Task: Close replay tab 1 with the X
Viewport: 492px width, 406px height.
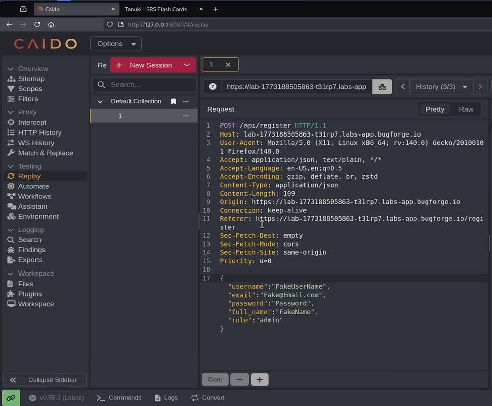Action: (x=228, y=65)
